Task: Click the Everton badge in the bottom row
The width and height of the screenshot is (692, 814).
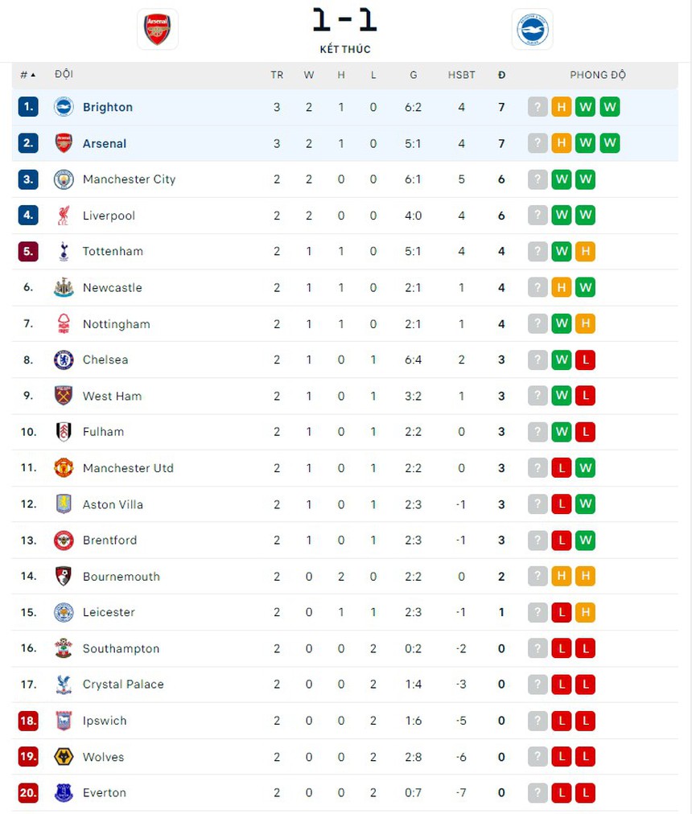Action: coord(64,793)
